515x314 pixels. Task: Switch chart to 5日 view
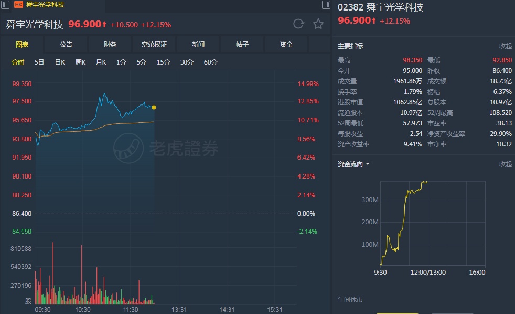39,62
